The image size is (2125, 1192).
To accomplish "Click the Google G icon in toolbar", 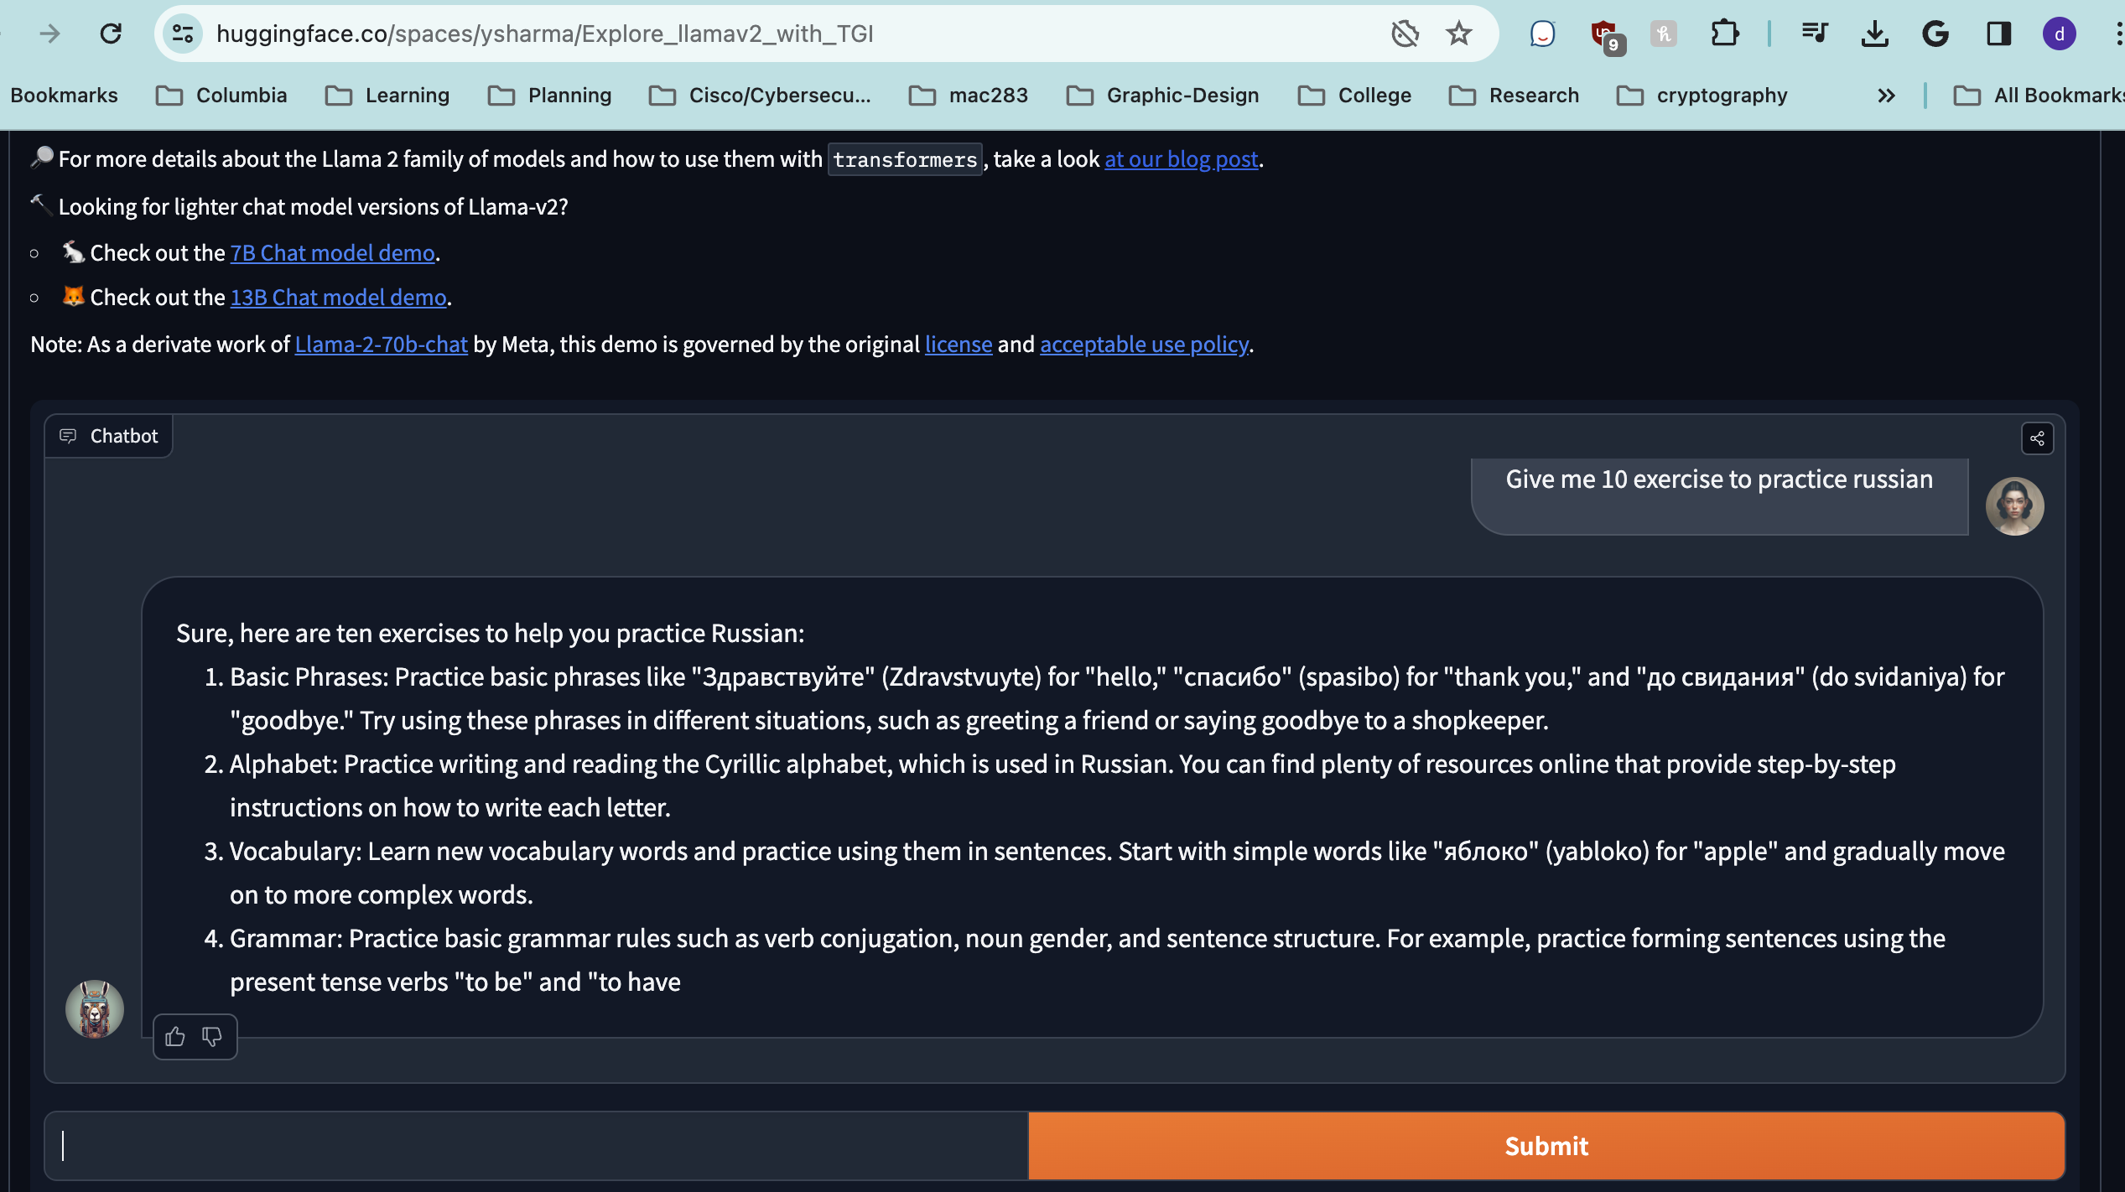I will [x=1935, y=34].
